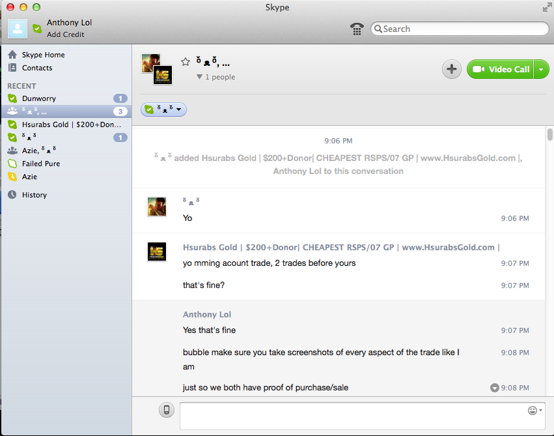This screenshot has height=436, width=554.
Task: Click the 'Yo' message
Action: click(187, 218)
